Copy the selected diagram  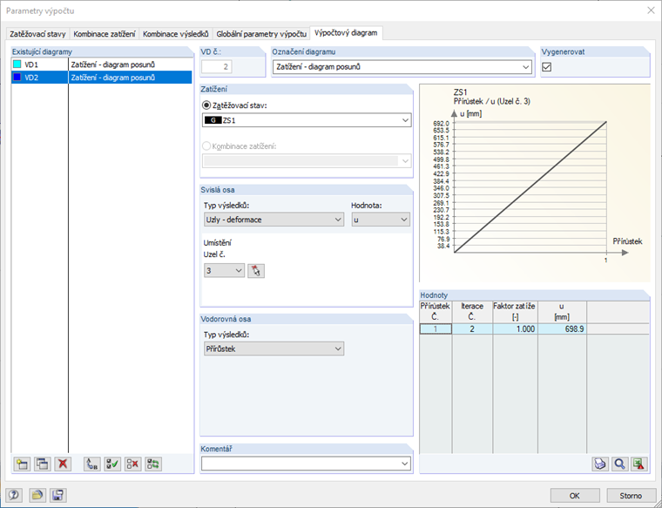point(42,464)
